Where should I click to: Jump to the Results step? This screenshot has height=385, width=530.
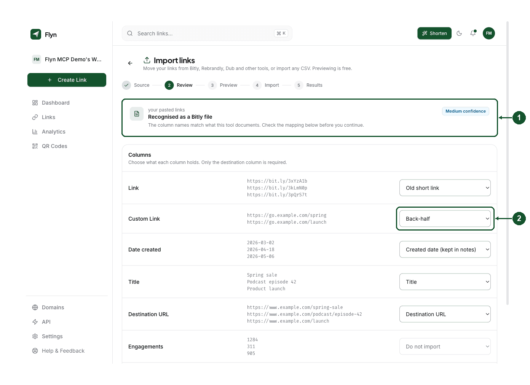[308, 85]
